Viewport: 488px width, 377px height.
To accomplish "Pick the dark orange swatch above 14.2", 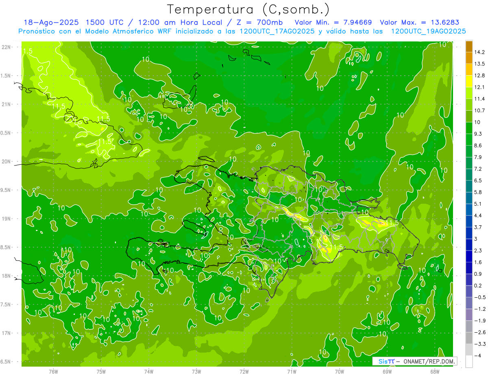I will tap(469, 46).
